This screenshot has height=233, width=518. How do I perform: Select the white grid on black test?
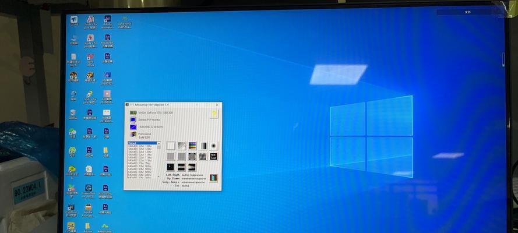203,157
